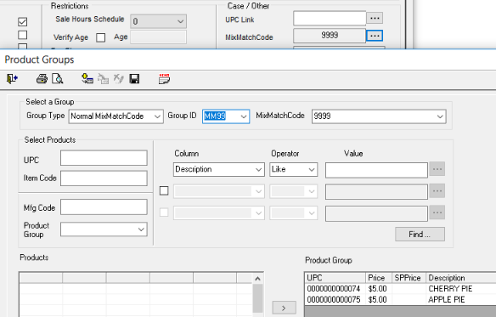Uncheck the checked box left of Restrictions
Image resolution: width=496 pixels, height=317 pixels.
pyautogui.click(x=23, y=22)
